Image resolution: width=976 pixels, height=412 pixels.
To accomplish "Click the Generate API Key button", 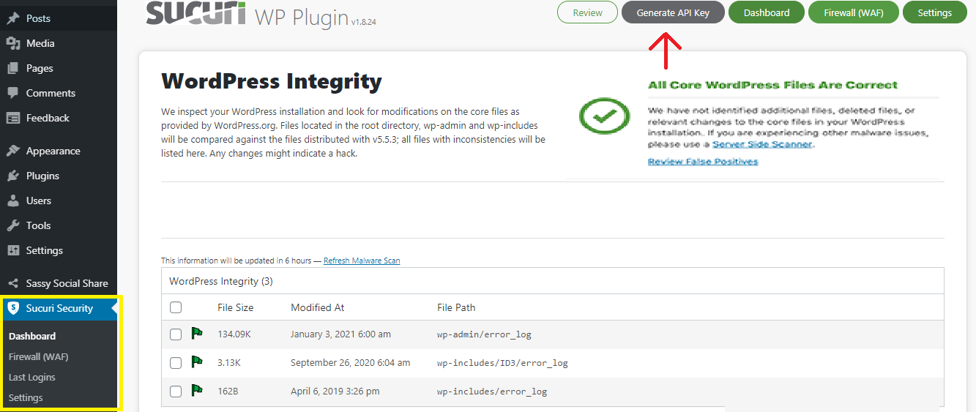I will tap(673, 12).
